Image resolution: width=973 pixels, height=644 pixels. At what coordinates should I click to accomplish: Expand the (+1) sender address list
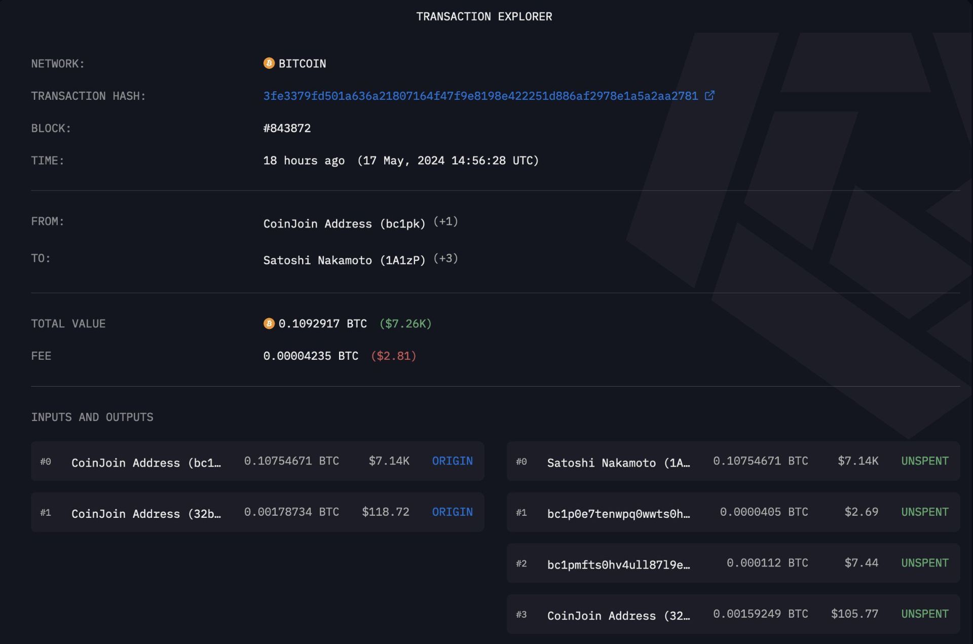pyautogui.click(x=445, y=221)
